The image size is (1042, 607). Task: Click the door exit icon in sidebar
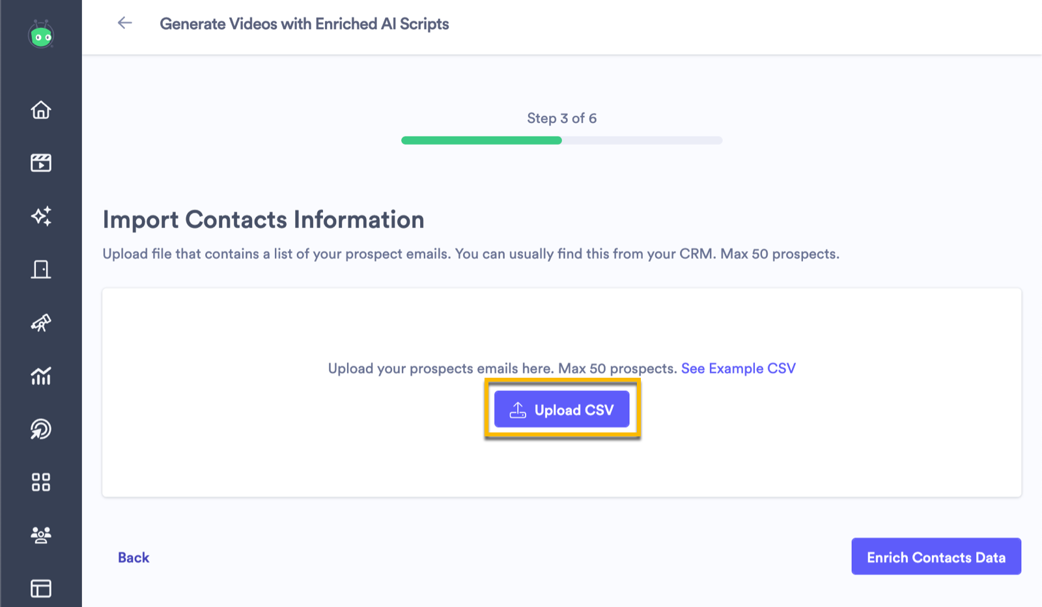point(41,269)
